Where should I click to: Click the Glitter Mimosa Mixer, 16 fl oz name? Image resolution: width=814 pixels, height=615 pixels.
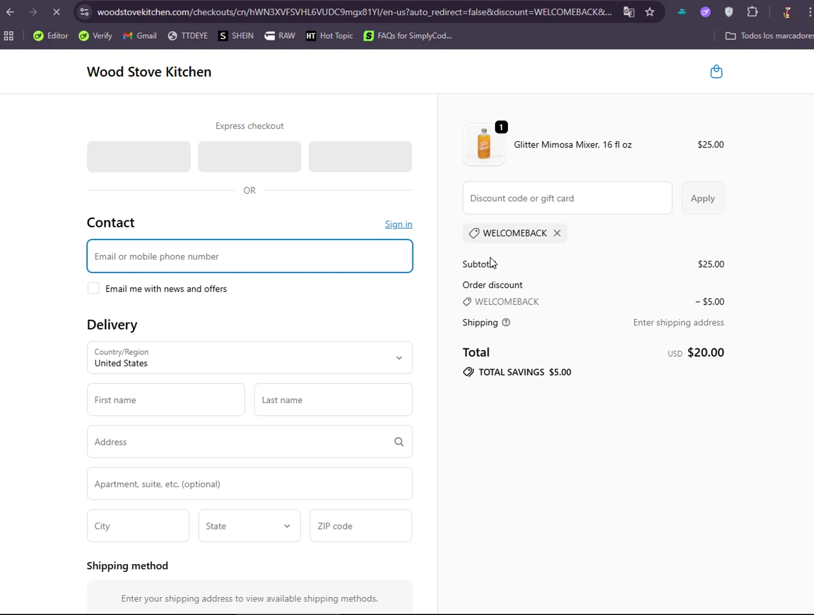coord(573,145)
